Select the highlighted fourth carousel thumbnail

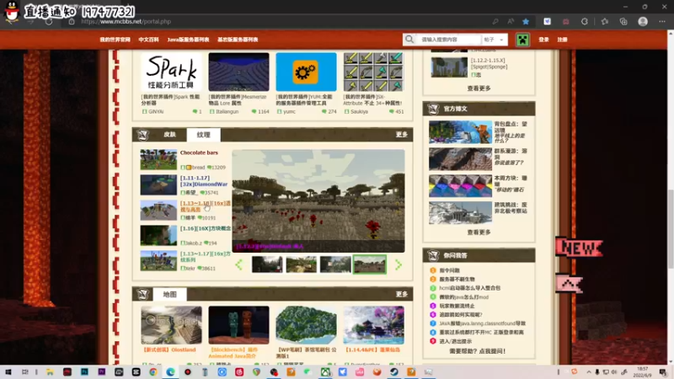370,264
